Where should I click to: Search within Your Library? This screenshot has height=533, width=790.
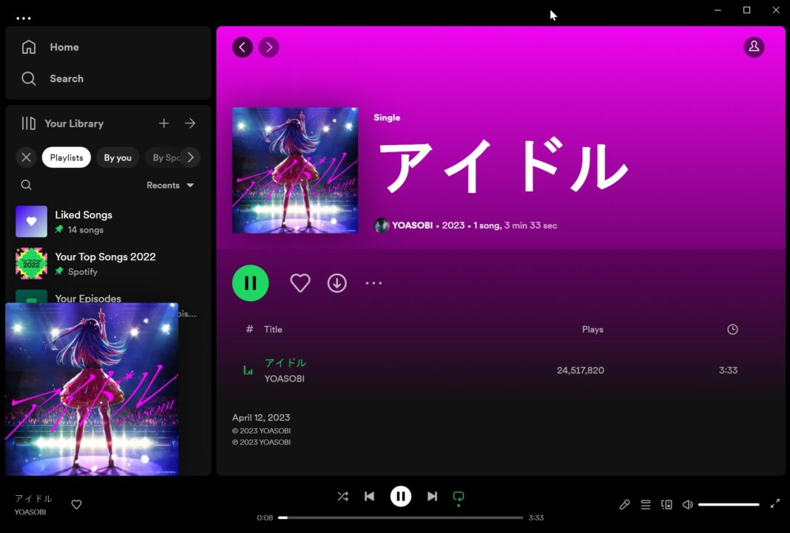(26, 186)
